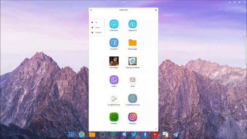The image size is (247, 139).
Task: Close the Applications window
Action: click(x=156, y=10)
